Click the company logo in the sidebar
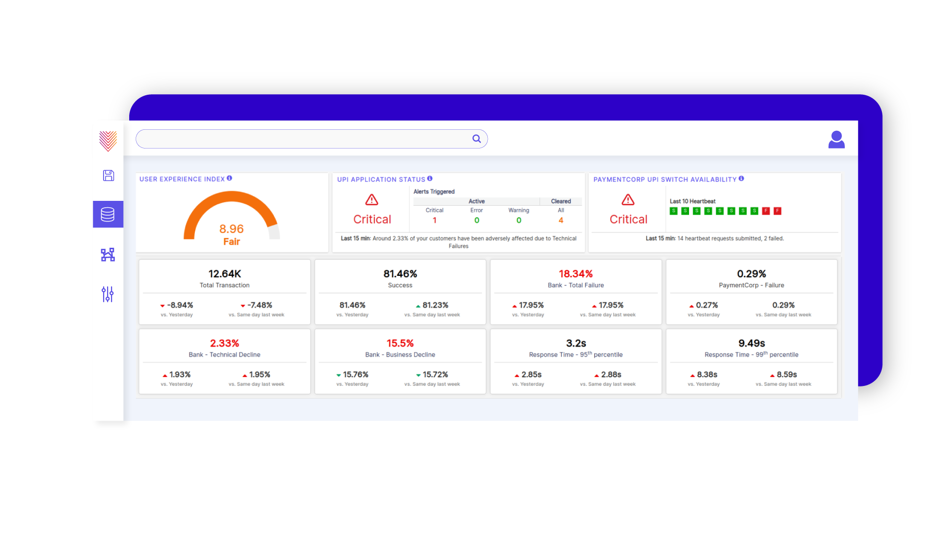The image size is (947, 533). [108, 141]
